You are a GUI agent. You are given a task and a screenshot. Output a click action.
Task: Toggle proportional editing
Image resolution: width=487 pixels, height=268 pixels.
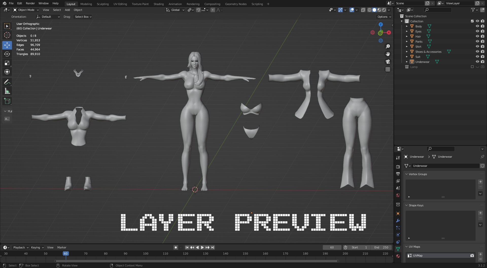tap(213, 10)
